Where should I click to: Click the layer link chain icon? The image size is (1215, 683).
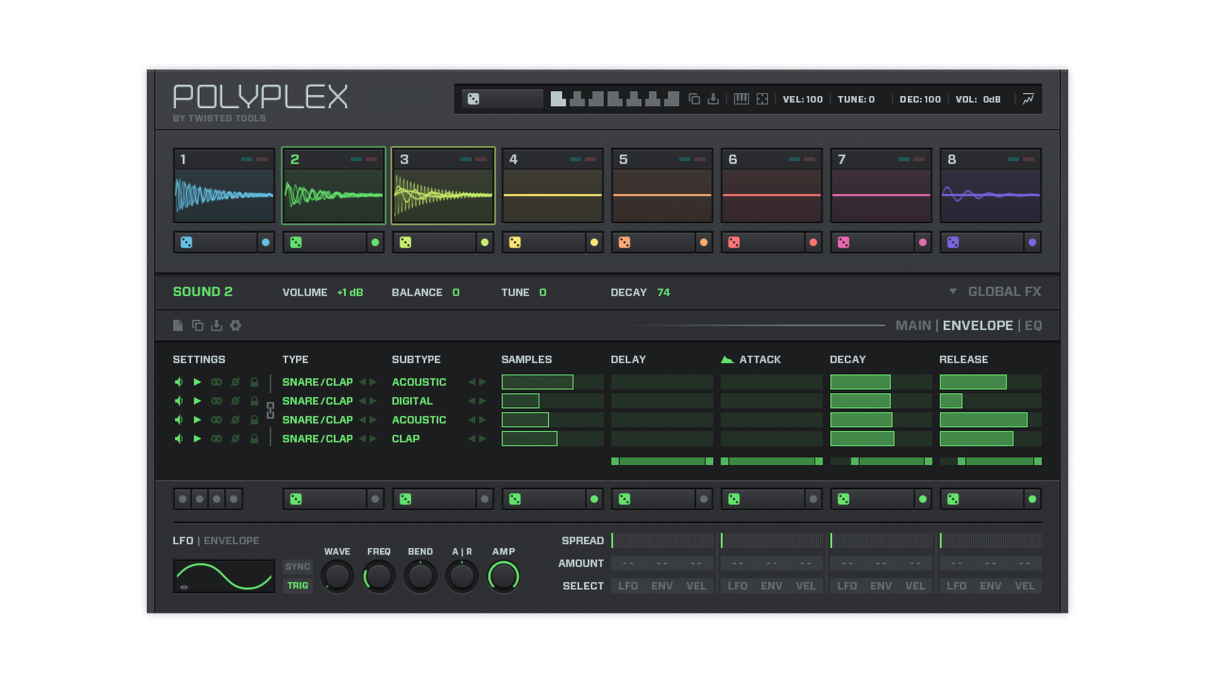270,410
